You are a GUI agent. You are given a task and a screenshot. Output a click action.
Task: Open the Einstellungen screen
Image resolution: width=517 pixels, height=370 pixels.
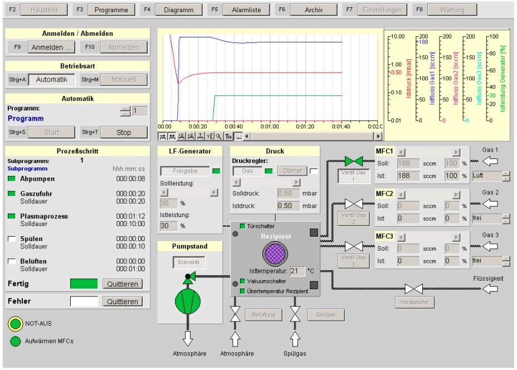tap(382, 10)
